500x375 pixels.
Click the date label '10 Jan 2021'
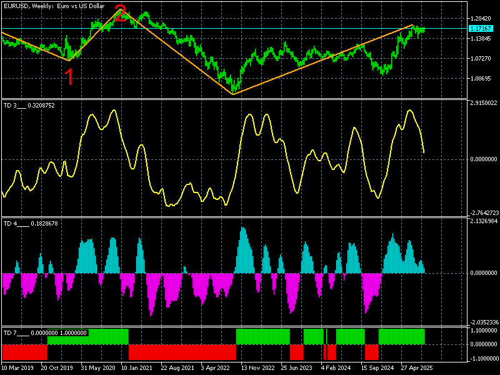[x=137, y=368]
